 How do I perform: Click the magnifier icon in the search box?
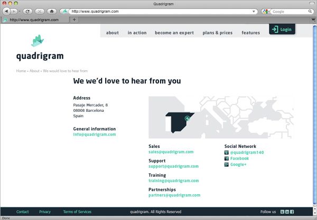click(310, 11)
